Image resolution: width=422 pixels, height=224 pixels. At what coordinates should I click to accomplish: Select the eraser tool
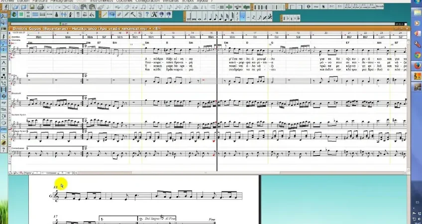pyautogui.click(x=119, y=14)
